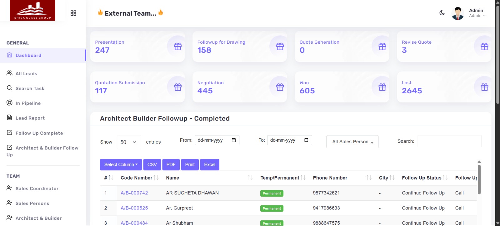Go to Lead Report in sidebar
Viewport: 500px width, 226px height.
(30, 118)
